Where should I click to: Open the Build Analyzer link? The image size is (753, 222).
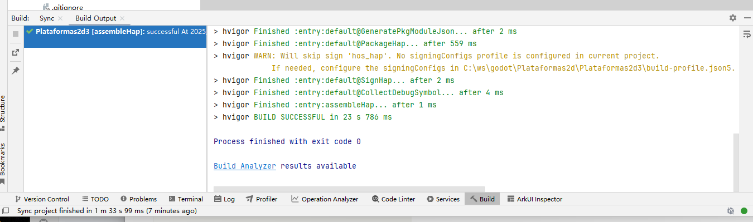coord(245,166)
